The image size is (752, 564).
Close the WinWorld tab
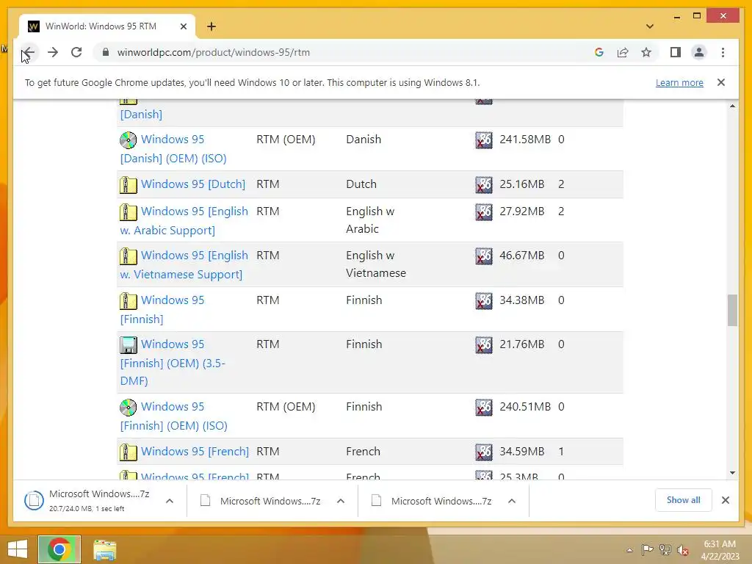(183, 26)
